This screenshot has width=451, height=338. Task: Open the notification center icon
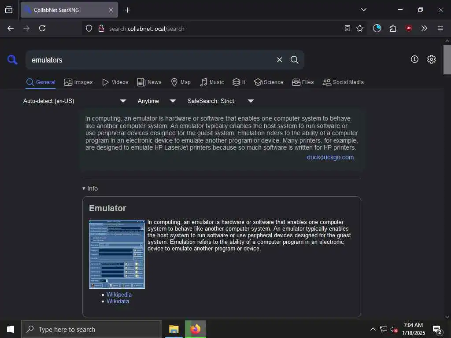point(437,330)
